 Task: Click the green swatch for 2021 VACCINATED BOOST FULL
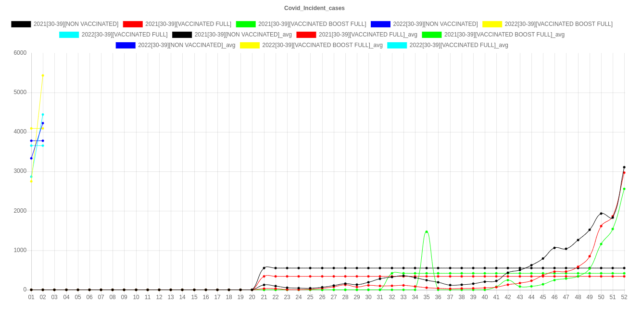(245, 24)
